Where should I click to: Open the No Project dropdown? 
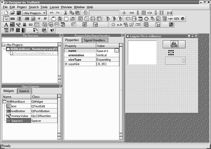point(34,13)
